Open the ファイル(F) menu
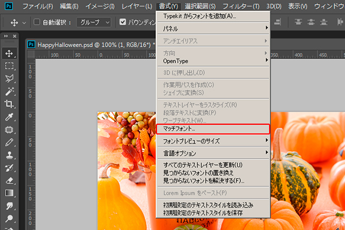The image size is (345, 230). 38,6
